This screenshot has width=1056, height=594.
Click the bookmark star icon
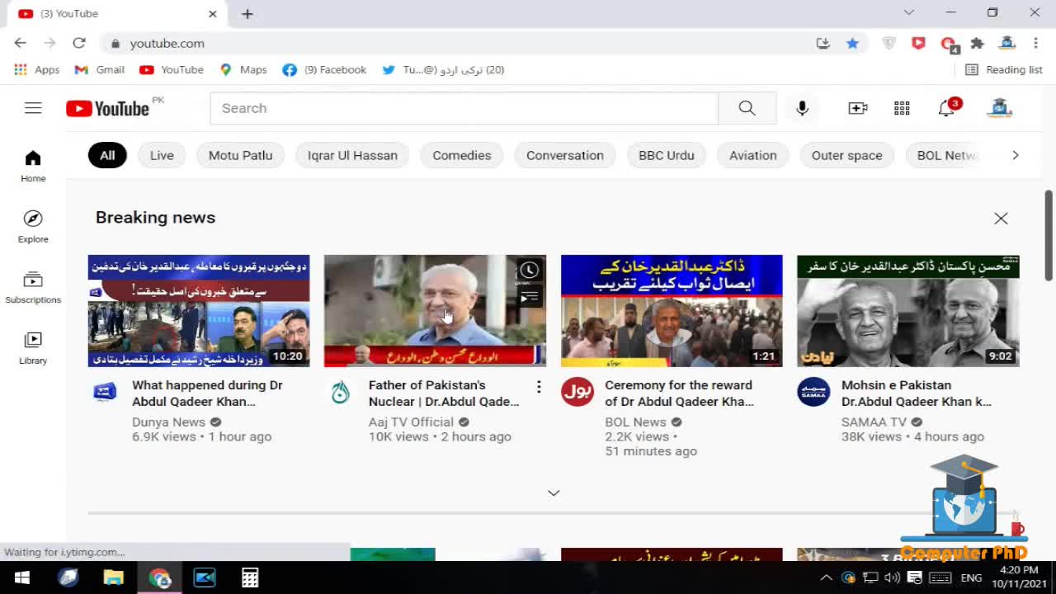(x=852, y=43)
